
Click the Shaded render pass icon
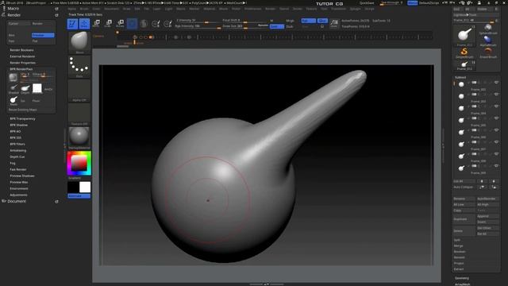coord(13,88)
